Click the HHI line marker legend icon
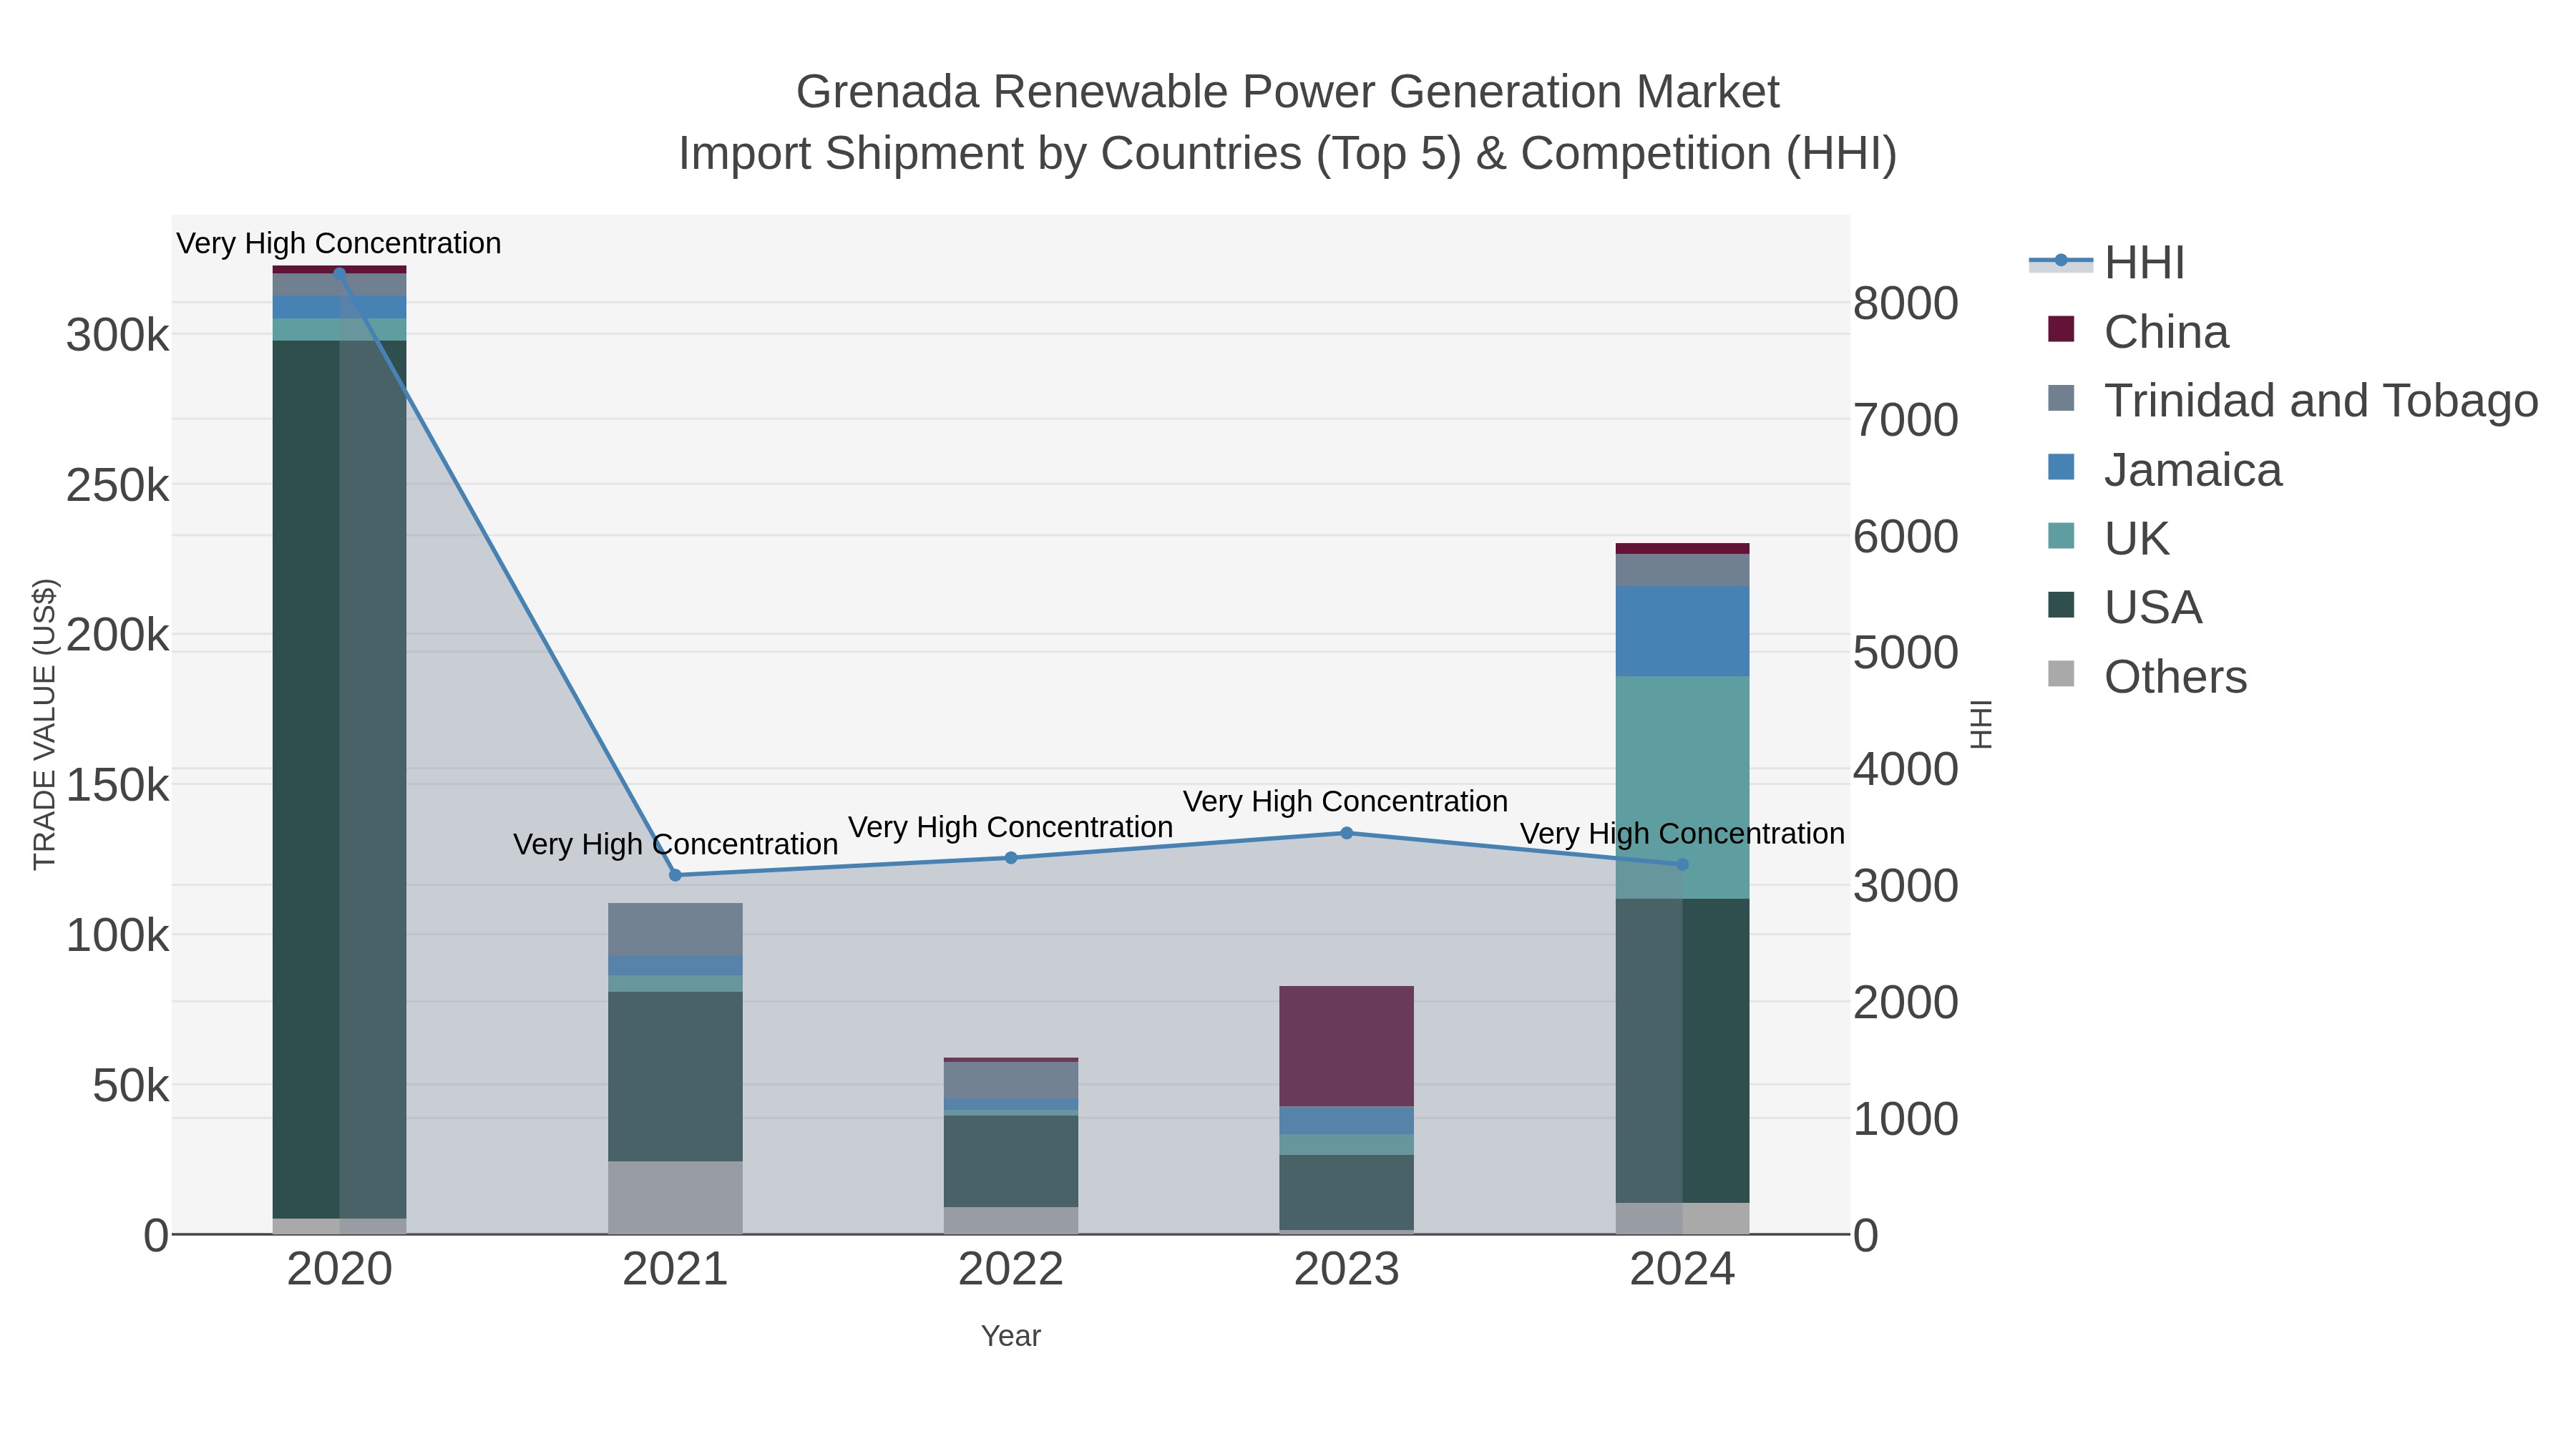The width and height of the screenshot is (2576, 1449). [2061, 261]
